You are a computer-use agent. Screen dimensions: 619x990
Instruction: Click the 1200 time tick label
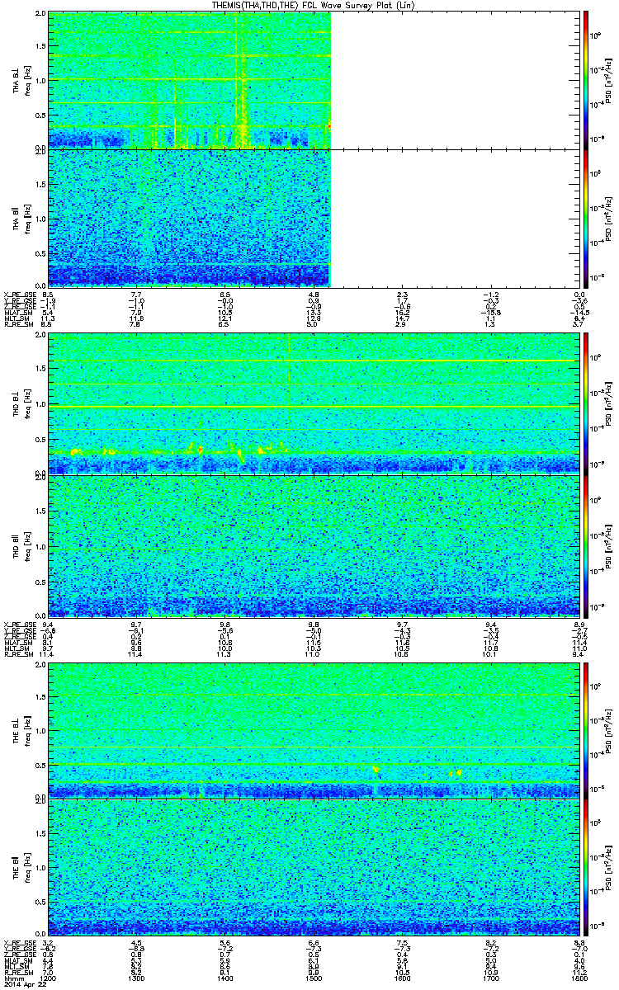point(49,978)
